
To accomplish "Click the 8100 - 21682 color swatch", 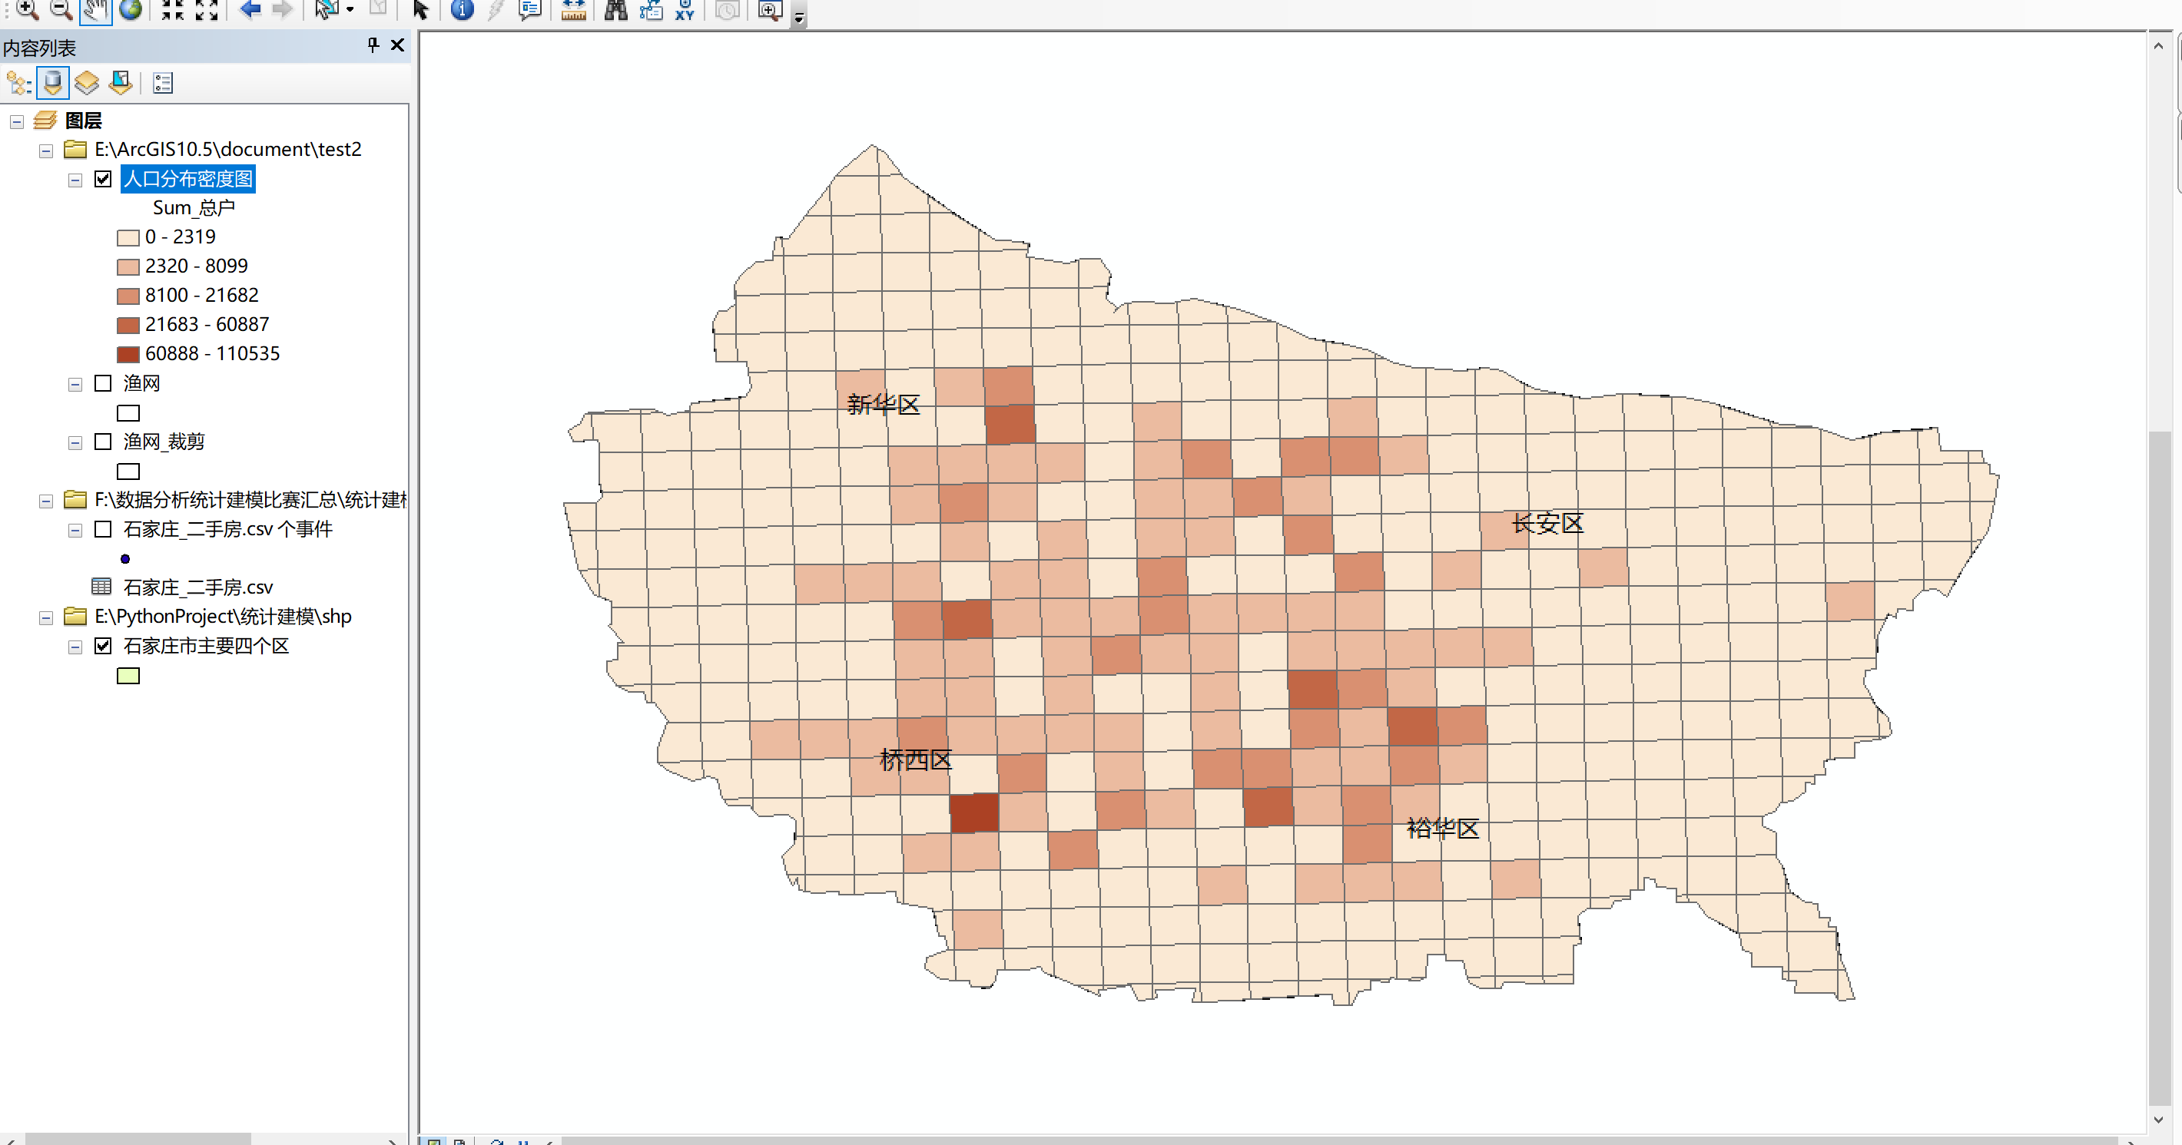I will tap(128, 296).
